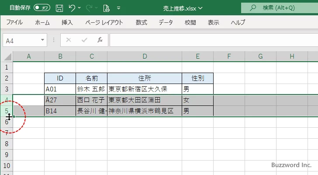318x175 pixels.
Task: Expand the 売上推移.xlsx file name dropdown
Action: pyautogui.click(x=200, y=8)
